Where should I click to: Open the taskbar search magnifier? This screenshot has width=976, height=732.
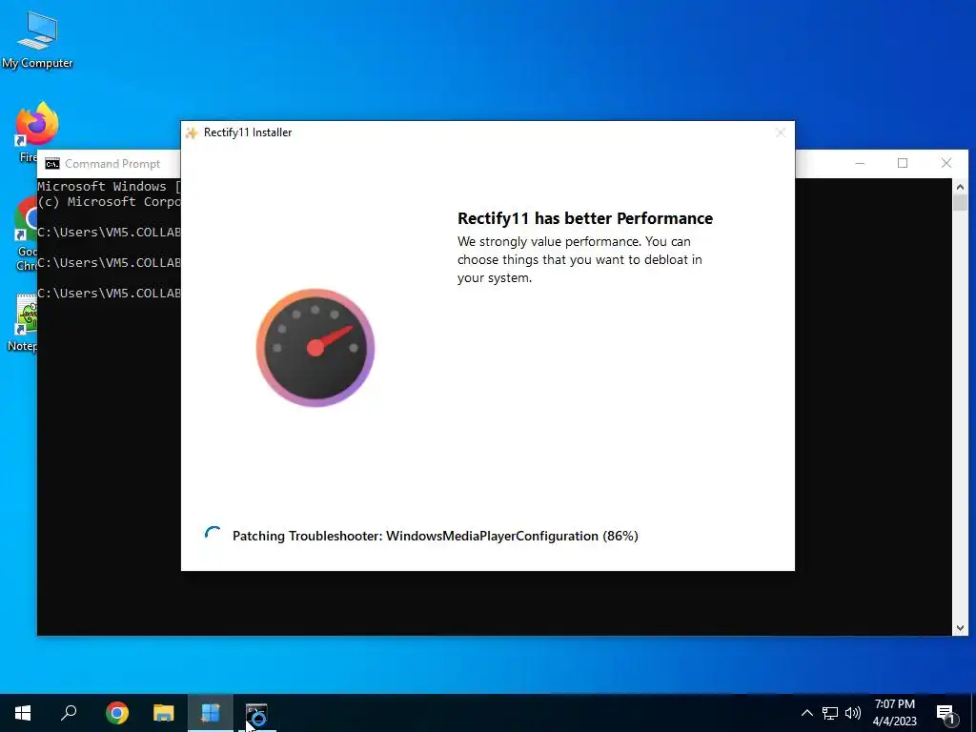pos(69,713)
